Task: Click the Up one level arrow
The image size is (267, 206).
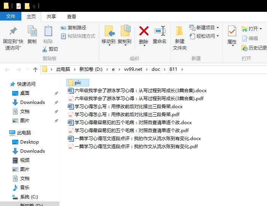Action: (x=35, y=69)
